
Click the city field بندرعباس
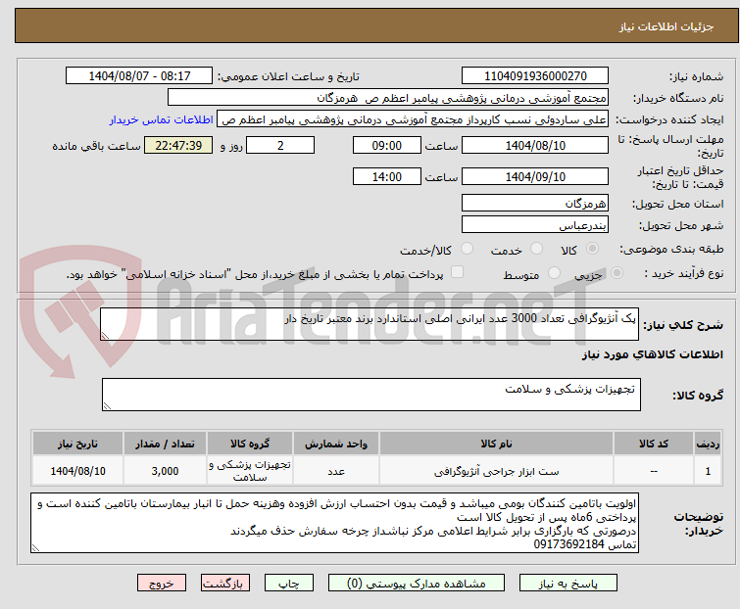(535, 225)
